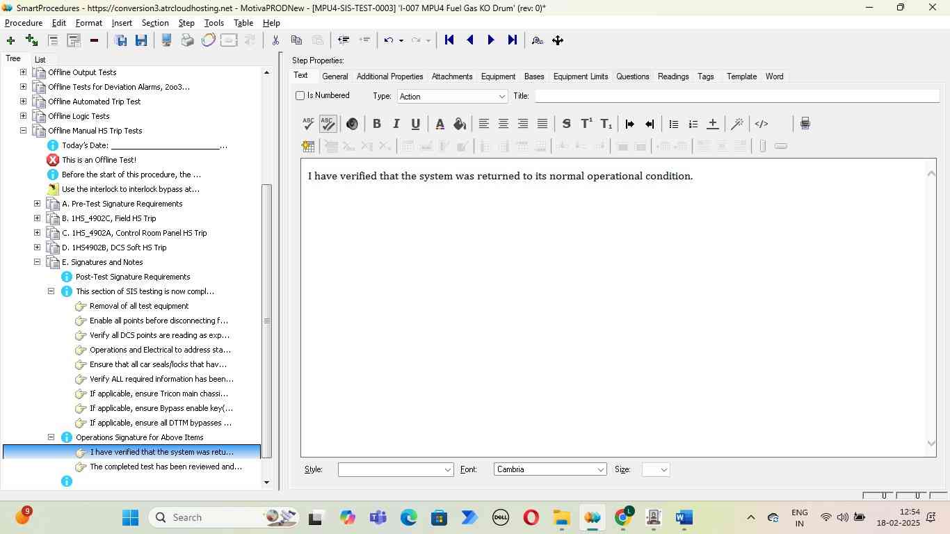The height and width of the screenshot is (534, 950).
Task: Insert bulleted list icon
Action: pyautogui.click(x=673, y=124)
